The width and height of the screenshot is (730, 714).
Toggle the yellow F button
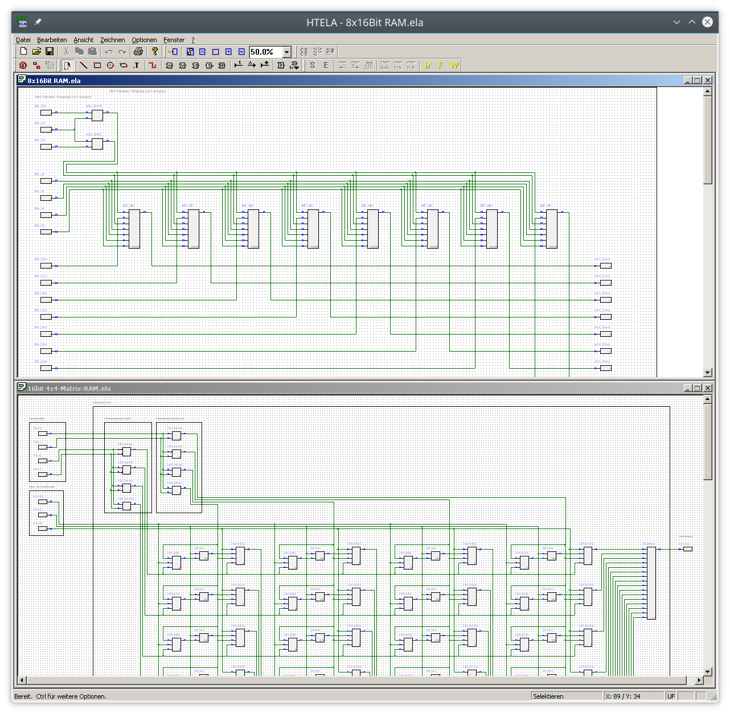(441, 65)
